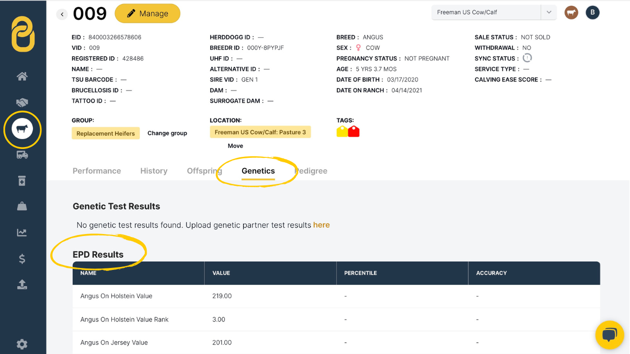Switch to the Performance tab

pos(96,171)
